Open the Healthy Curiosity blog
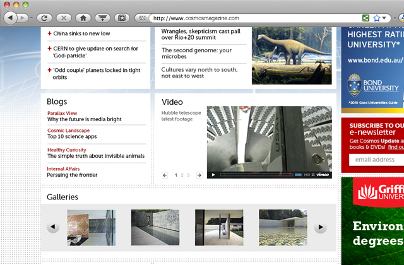Viewport: 404px width, 265px height. coord(66,150)
